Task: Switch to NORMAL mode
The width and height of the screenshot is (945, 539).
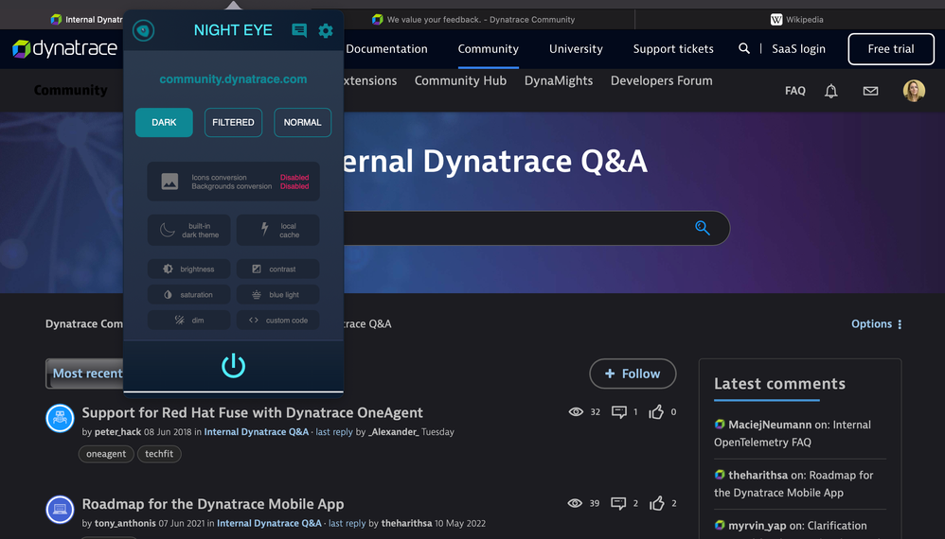Action: point(302,122)
